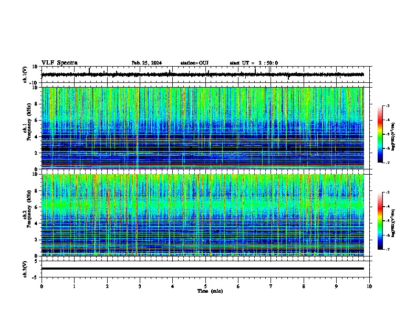Click the 'ch.3(V)' axis label

(25, 270)
